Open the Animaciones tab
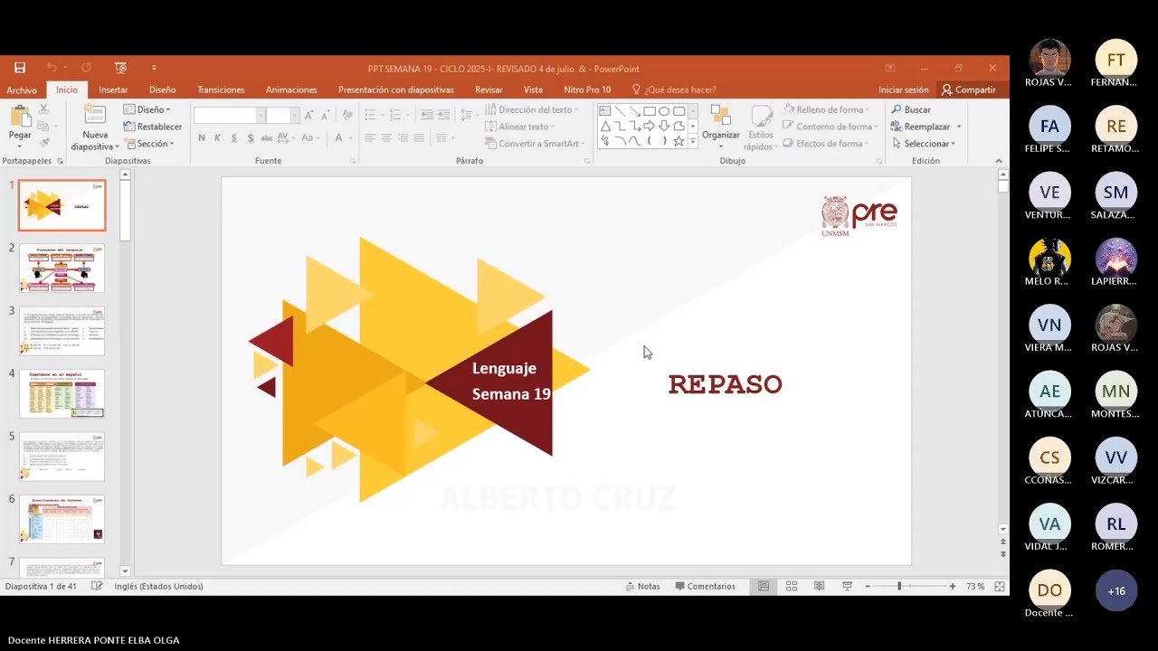Image resolution: width=1158 pixels, height=651 pixels. coord(291,90)
